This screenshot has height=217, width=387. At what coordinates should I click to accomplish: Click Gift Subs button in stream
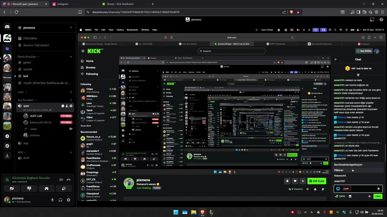317,181
